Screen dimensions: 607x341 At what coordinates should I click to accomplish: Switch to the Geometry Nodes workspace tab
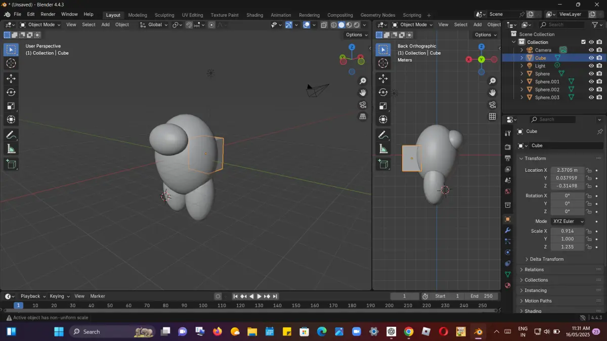[x=378, y=15]
